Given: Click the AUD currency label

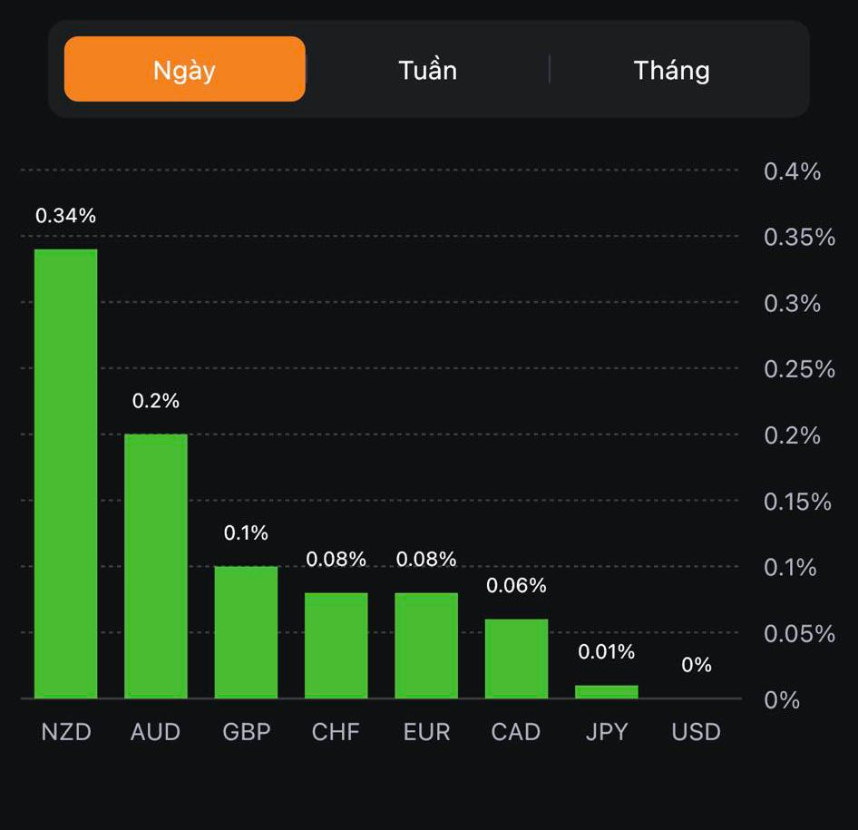Looking at the screenshot, I should [156, 732].
